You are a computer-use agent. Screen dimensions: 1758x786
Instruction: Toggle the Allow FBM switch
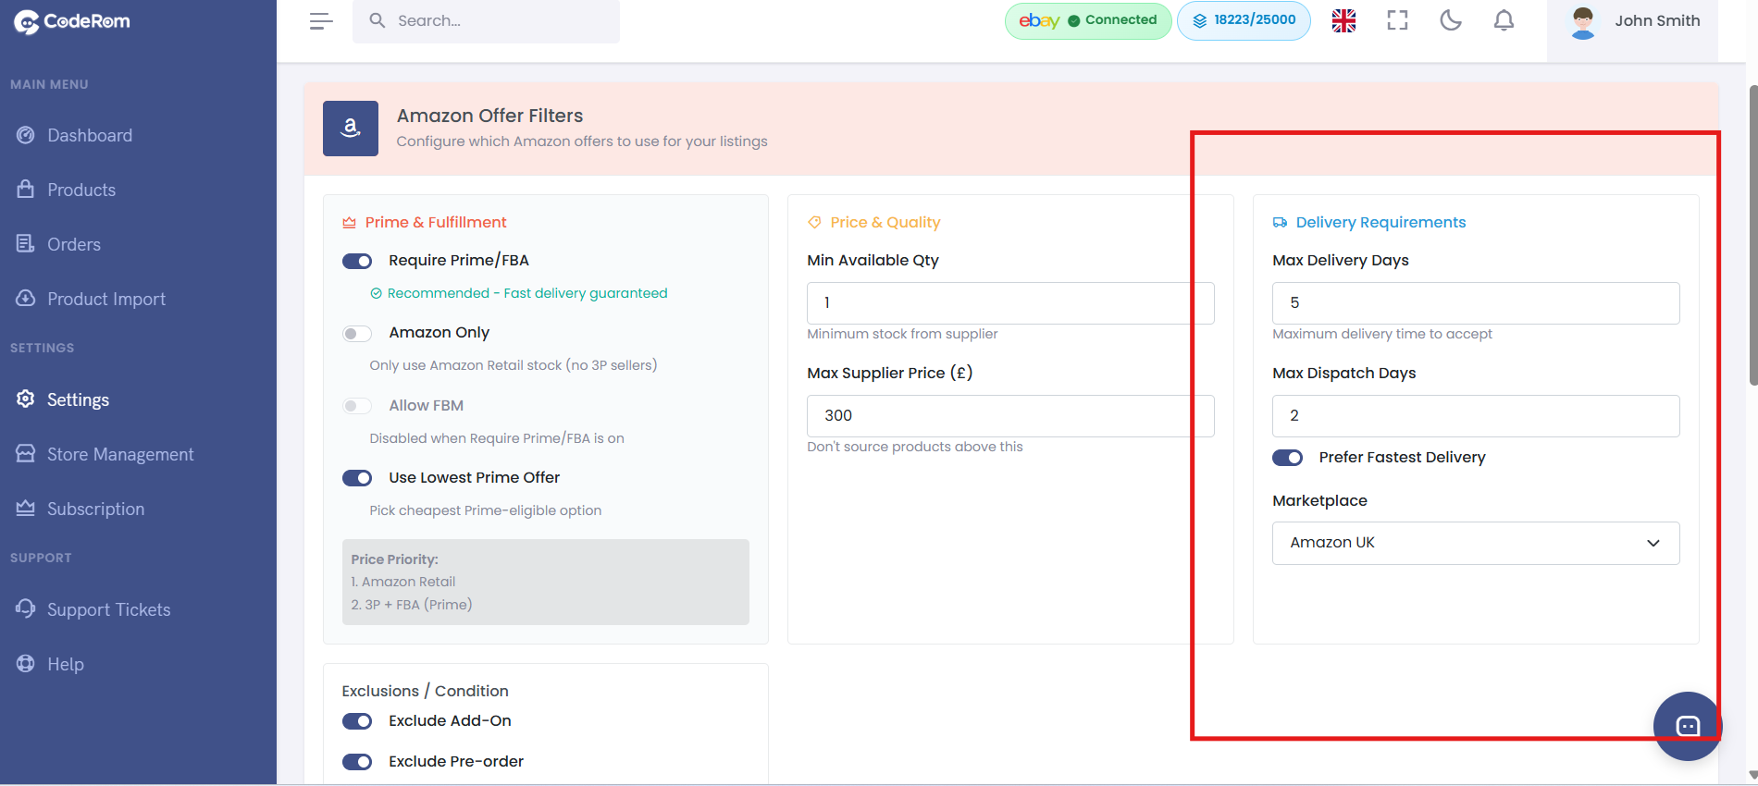click(x=357, y=406)
